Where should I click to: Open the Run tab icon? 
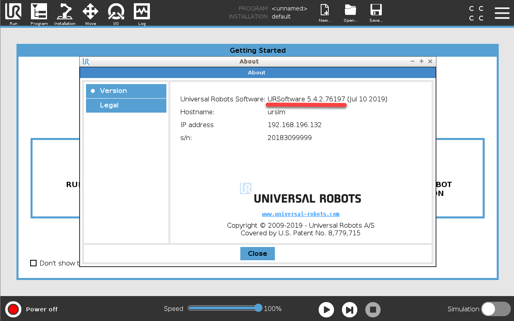(13, 12)
